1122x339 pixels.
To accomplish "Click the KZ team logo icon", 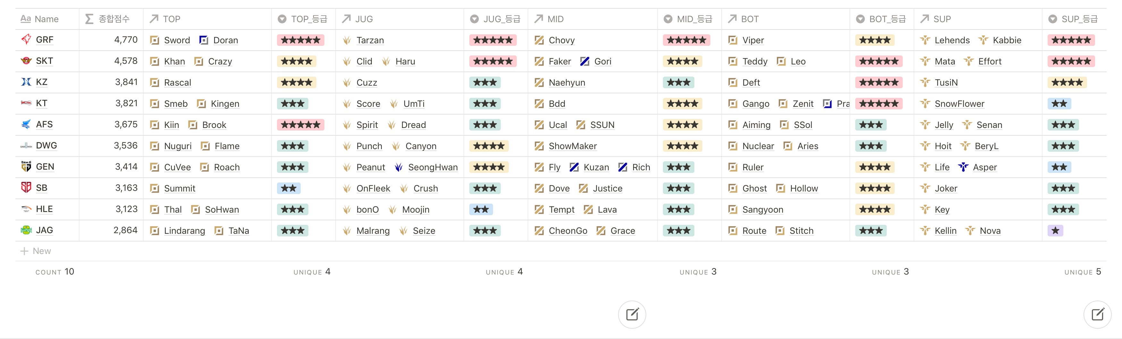I will point(26,82).
